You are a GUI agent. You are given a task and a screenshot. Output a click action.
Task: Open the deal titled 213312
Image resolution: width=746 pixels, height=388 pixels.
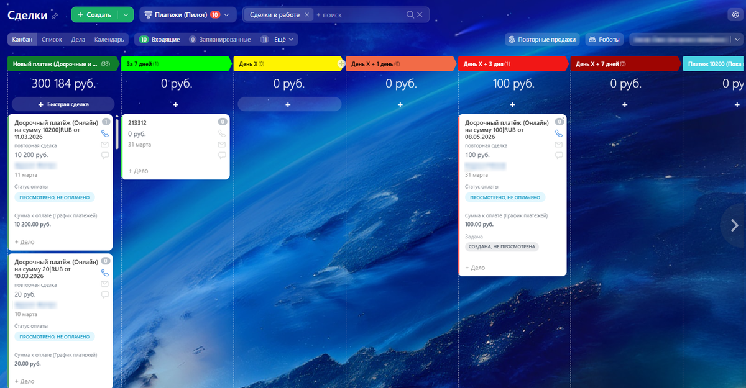[x=137, y=123]
